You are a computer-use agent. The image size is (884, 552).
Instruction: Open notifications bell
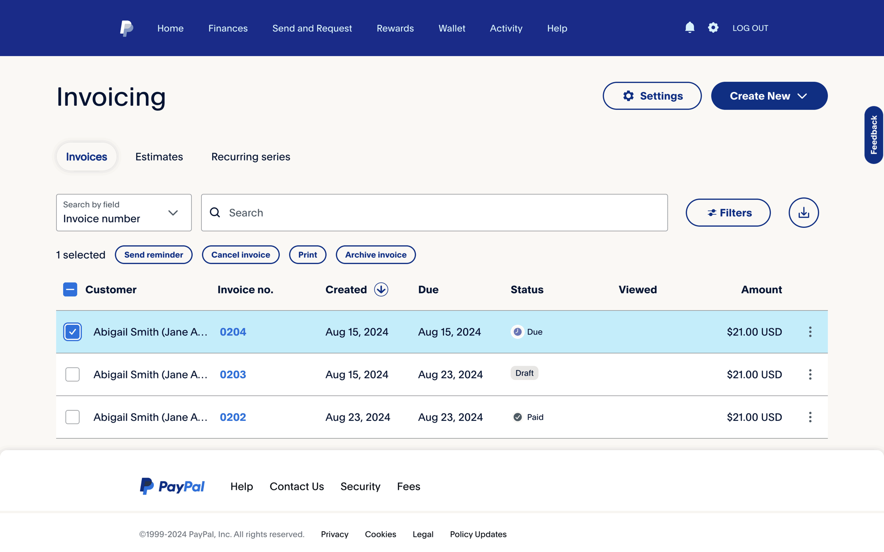690,28
